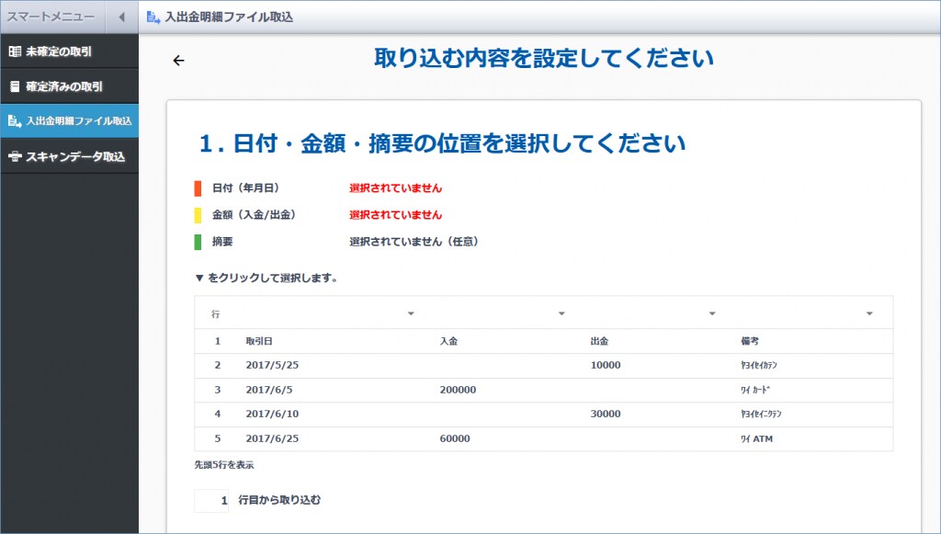The height and width of the screenshot is (534, 941).
Task: Open dropdown above 備考 column
Action: [869, 313]
